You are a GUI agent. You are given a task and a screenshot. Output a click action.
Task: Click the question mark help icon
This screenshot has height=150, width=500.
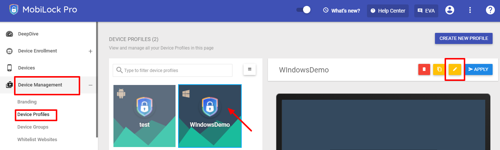point(490,10)
